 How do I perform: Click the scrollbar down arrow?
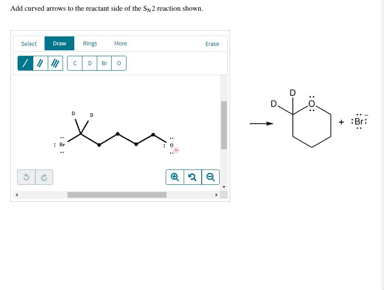[x=223, y=187]
